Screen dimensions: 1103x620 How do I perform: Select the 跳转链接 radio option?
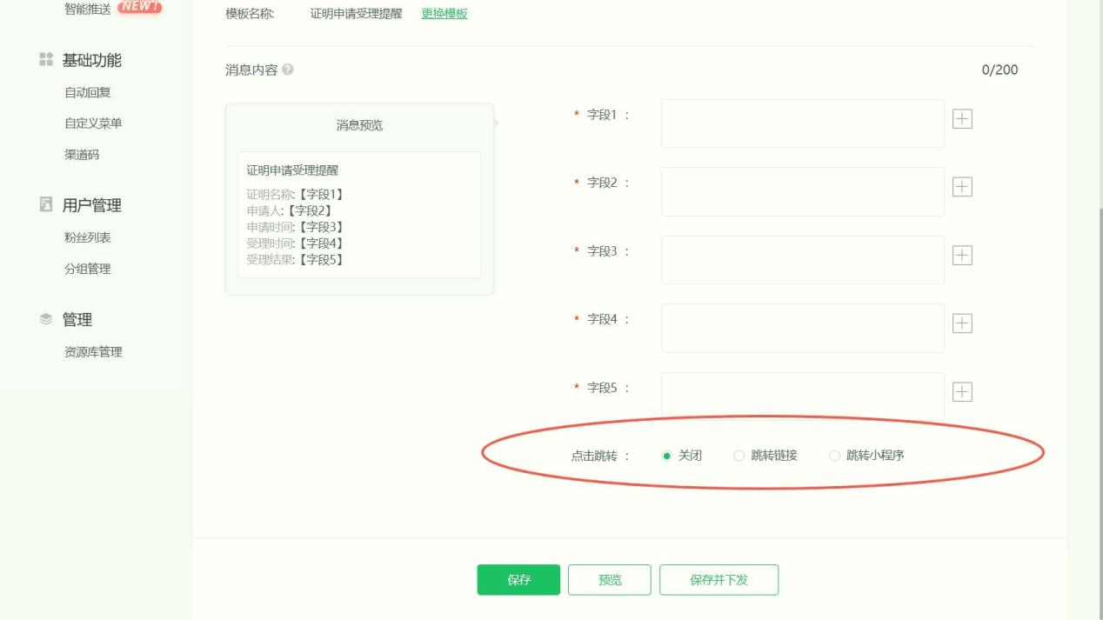tap(739, 456)
